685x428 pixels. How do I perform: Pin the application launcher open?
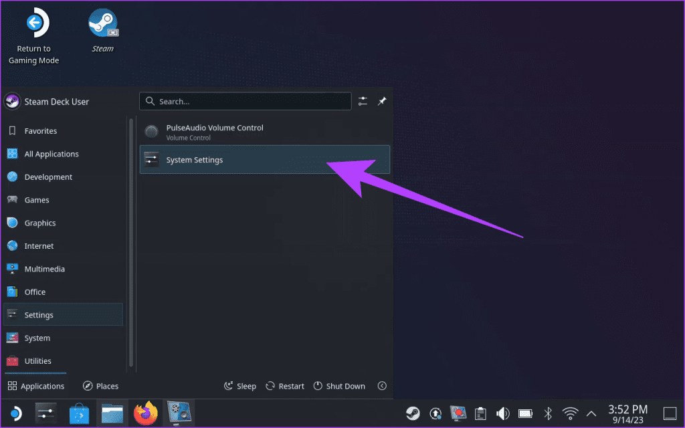point(382,102)
